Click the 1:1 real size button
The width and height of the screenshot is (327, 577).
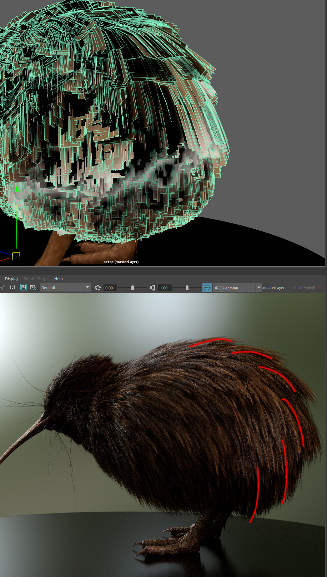(12, 288)
